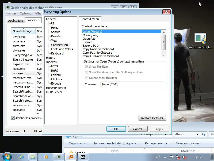Select ETP/FTP Server tree item

[x=56, y=88]
